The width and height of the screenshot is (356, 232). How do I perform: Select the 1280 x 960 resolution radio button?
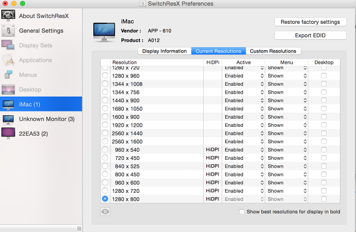coord(105,75)
